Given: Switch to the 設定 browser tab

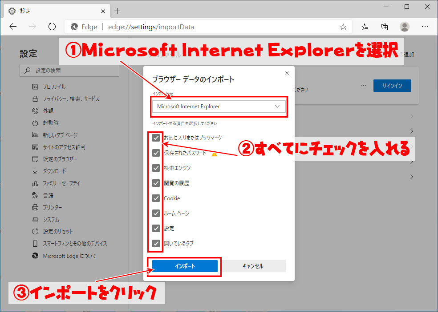Looking at the screenshot, I should click(x=57, y=11).
